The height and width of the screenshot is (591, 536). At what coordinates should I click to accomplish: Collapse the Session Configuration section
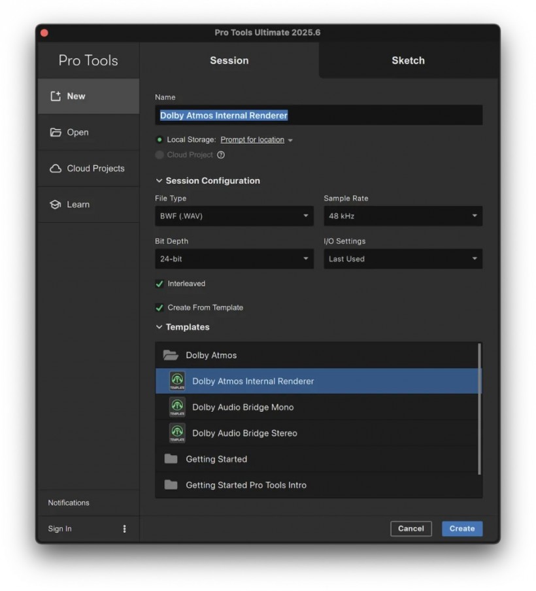click(159, 181)
